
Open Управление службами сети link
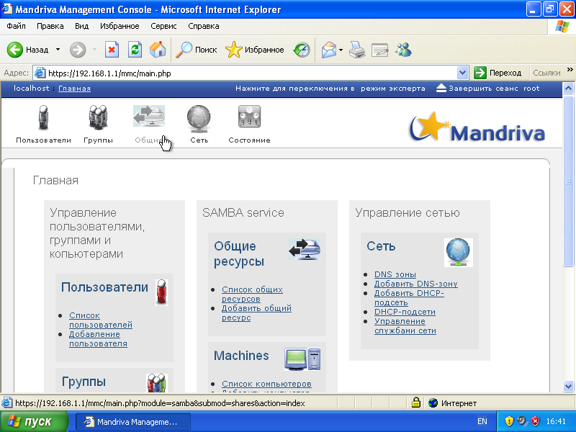[x=405, y=326]
